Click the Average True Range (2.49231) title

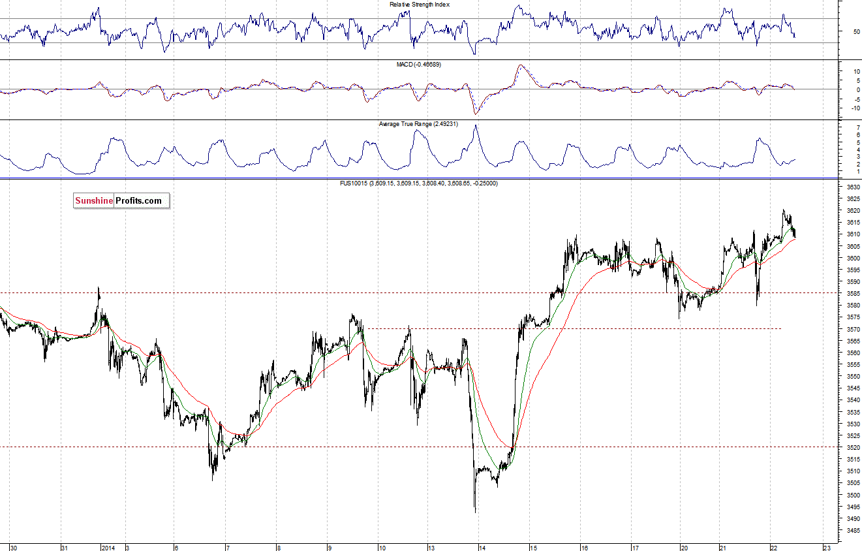click(419, 123)
